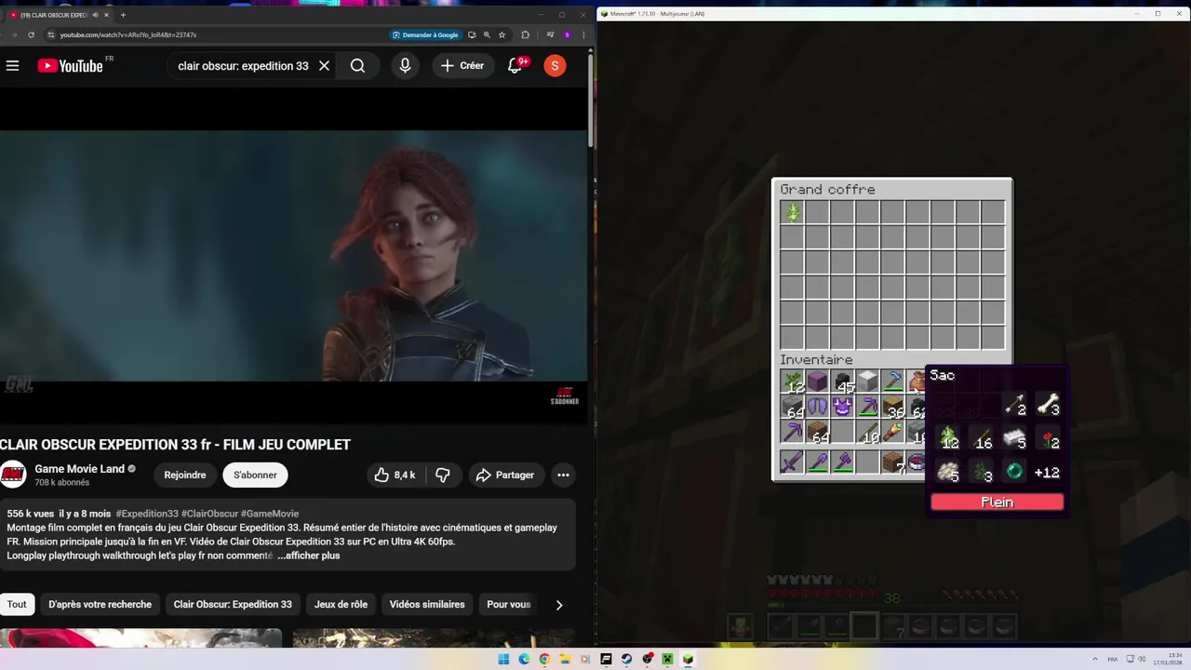Open the #GameMovie hashtag link
This screenshot has width=1191, height=670.
[x=270, y=514]
